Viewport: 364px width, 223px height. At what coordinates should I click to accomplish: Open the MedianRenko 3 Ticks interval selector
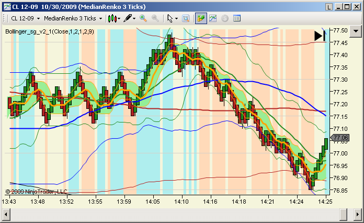pyautogui.click(x=73, y=18)
